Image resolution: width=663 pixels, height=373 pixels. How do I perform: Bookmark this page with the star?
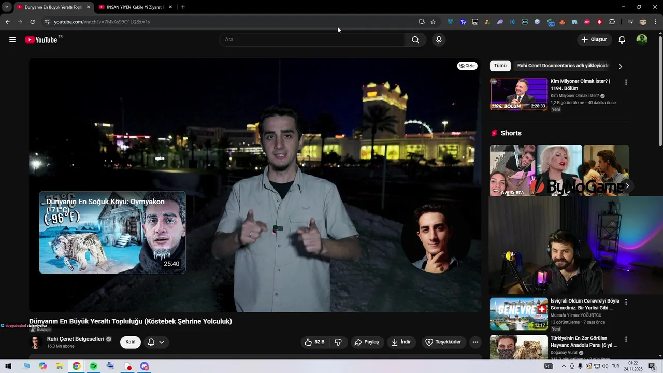[x=433, y=22]
